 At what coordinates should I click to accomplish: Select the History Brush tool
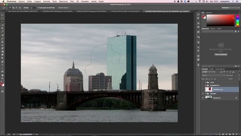coord(2,45)
